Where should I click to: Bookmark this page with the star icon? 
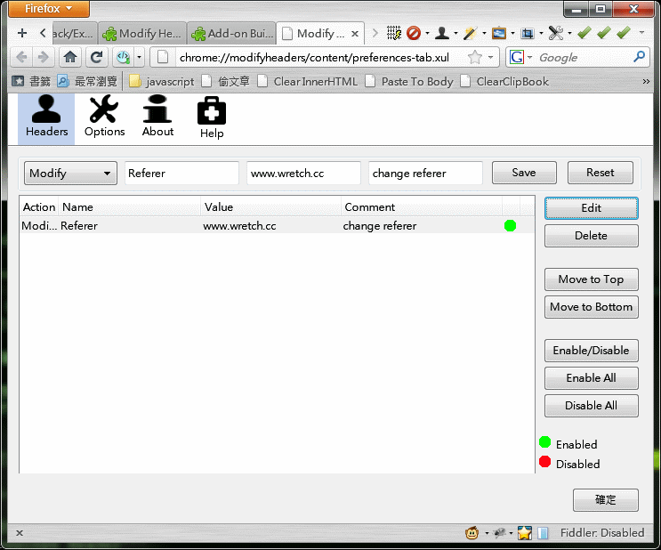tap(475, 57)
